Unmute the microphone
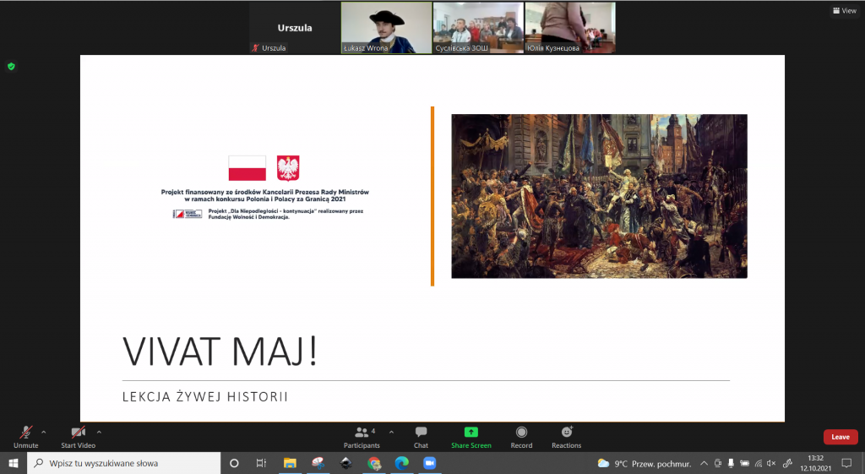The height and width of the screenshot is (474, 865). (x=25, y=436)
